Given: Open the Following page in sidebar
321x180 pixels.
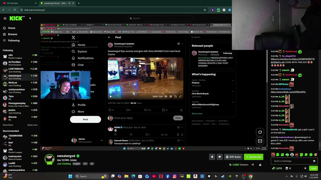Looking at the screenshot, I should [14, 40].
